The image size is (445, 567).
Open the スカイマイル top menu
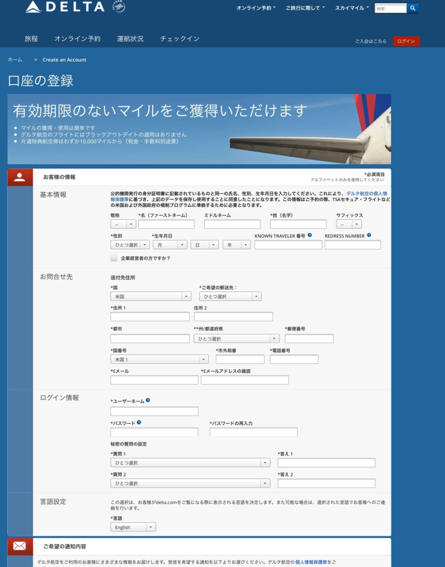(351, 8)
